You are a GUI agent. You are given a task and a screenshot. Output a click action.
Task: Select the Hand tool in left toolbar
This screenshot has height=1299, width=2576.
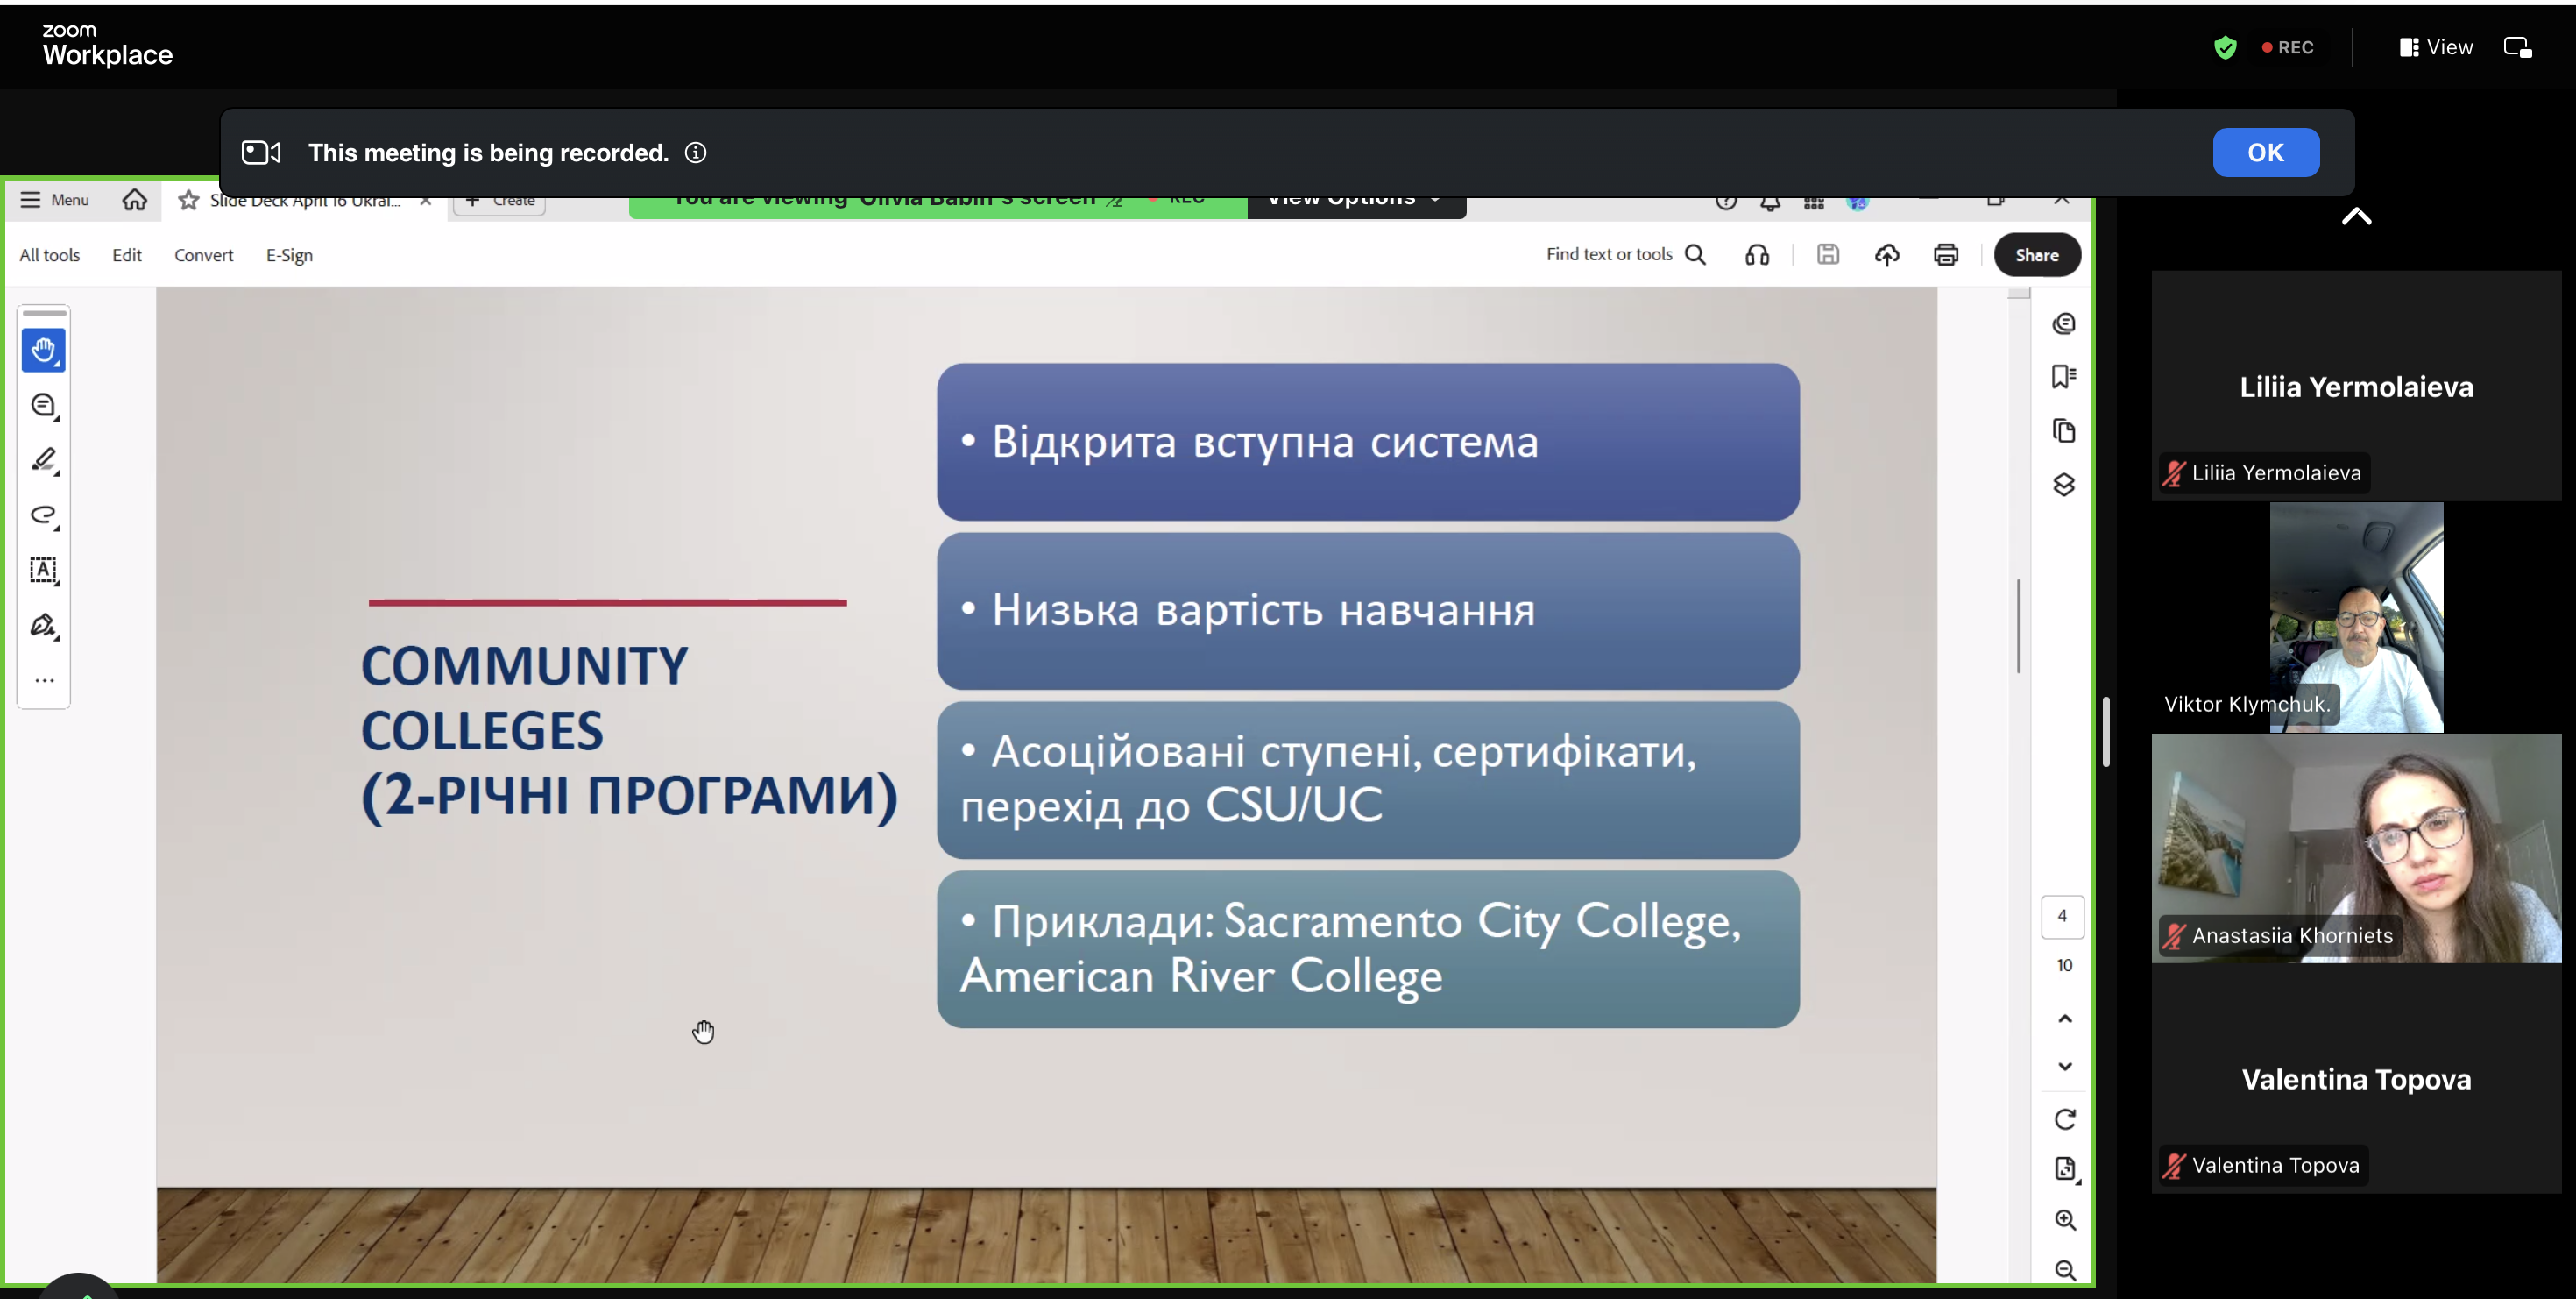coord(43,350)
